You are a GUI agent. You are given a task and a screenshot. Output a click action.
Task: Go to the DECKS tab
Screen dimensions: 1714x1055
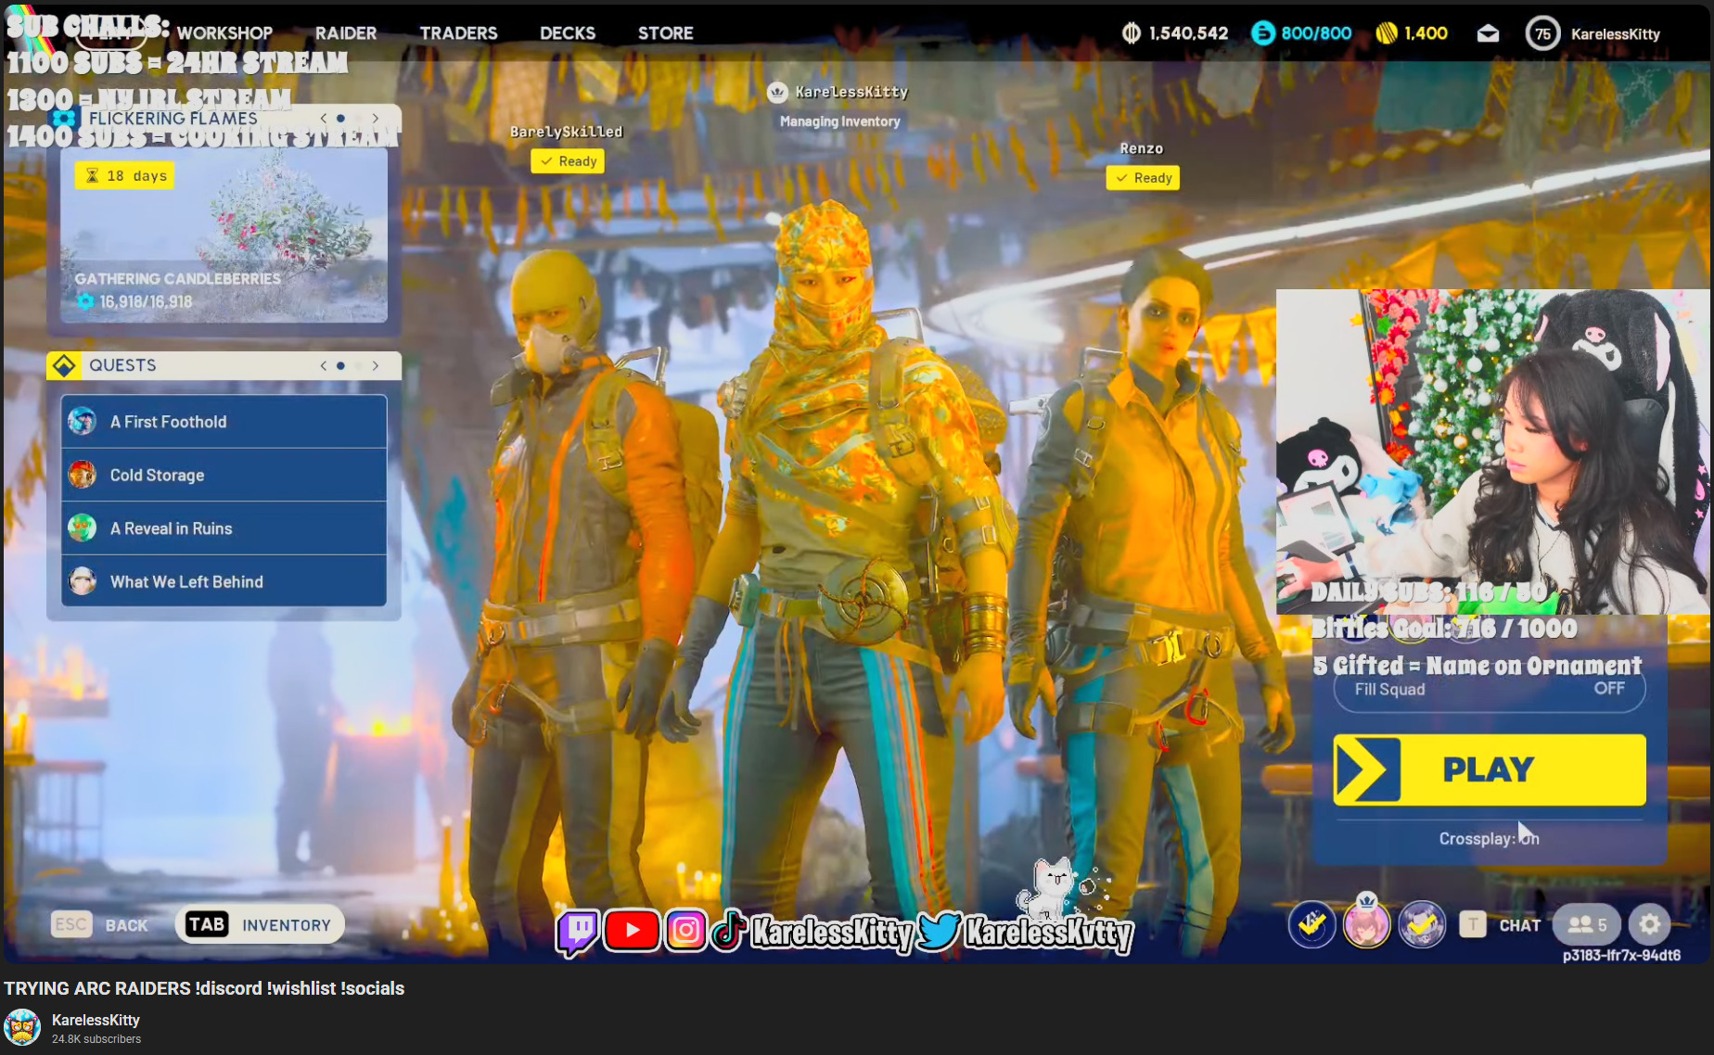pyautogui.click(x=568, y=33)
